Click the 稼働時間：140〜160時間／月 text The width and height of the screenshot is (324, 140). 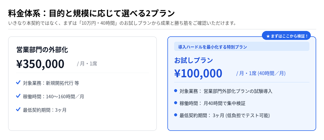click(x=53, y=96)
